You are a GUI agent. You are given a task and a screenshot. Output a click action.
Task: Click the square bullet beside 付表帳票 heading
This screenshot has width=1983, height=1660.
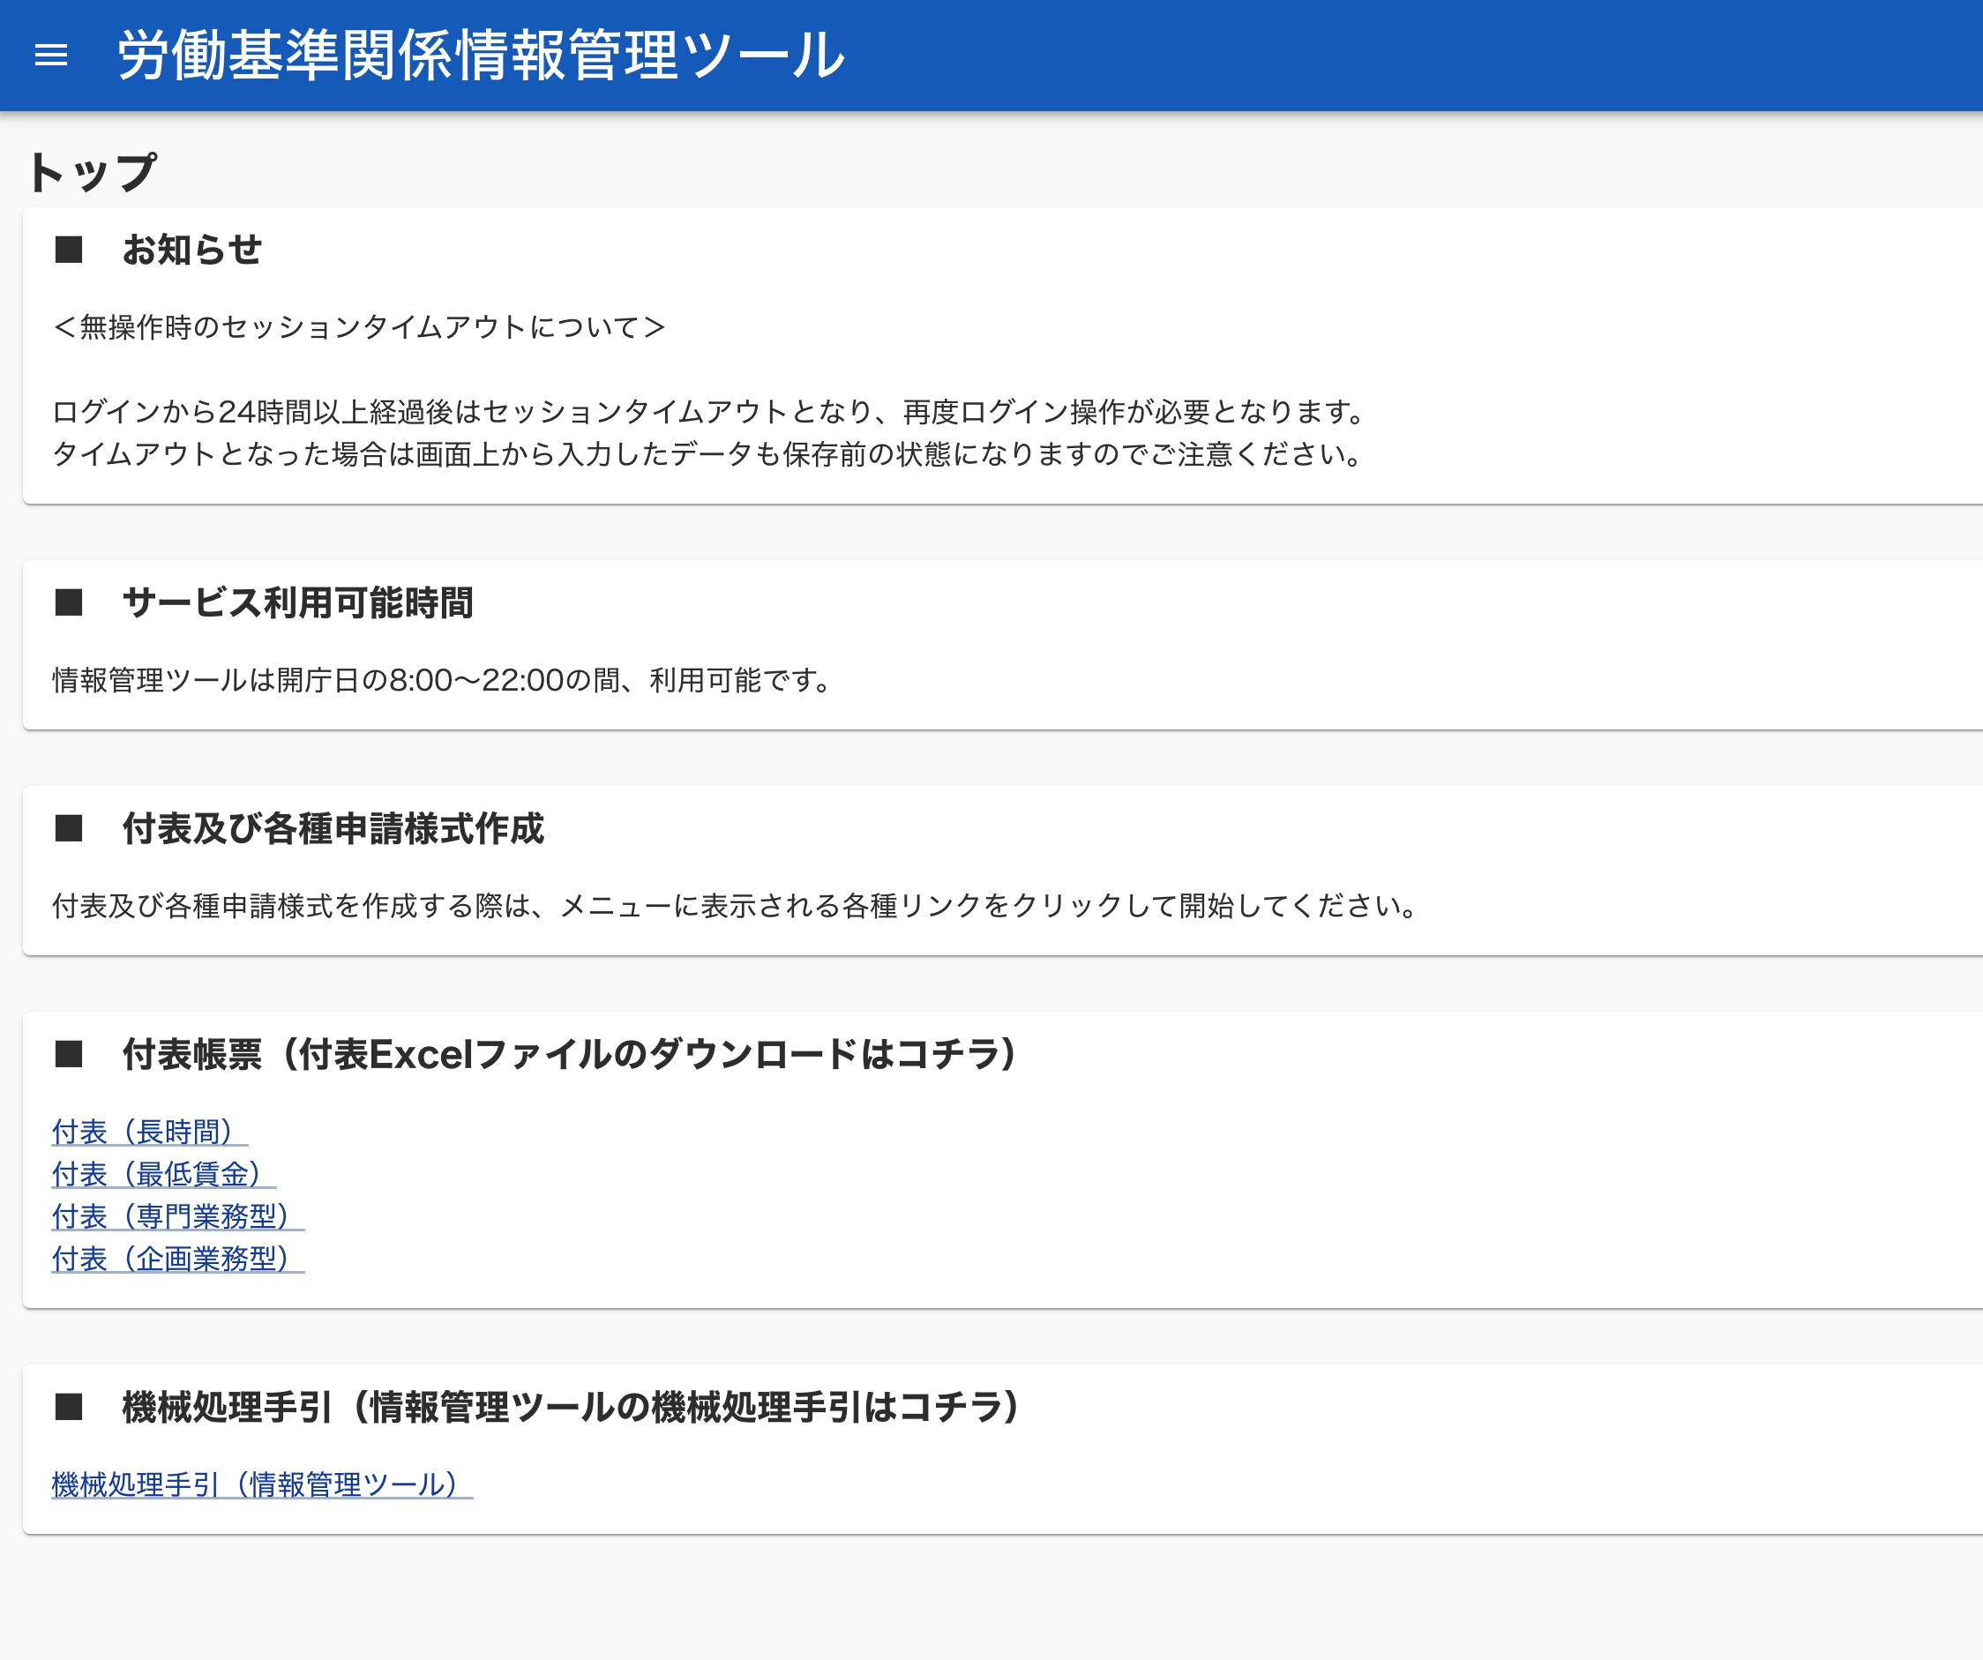tap(69, 1054)
